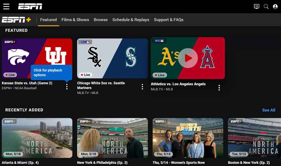
Task: Click 'MLB.TV • MLB' under White Sox game
Action: point(88,93)
